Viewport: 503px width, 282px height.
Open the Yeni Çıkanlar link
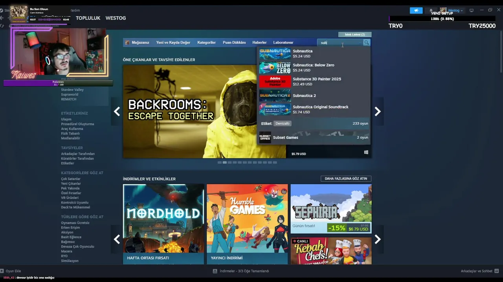tap(71, 184)
